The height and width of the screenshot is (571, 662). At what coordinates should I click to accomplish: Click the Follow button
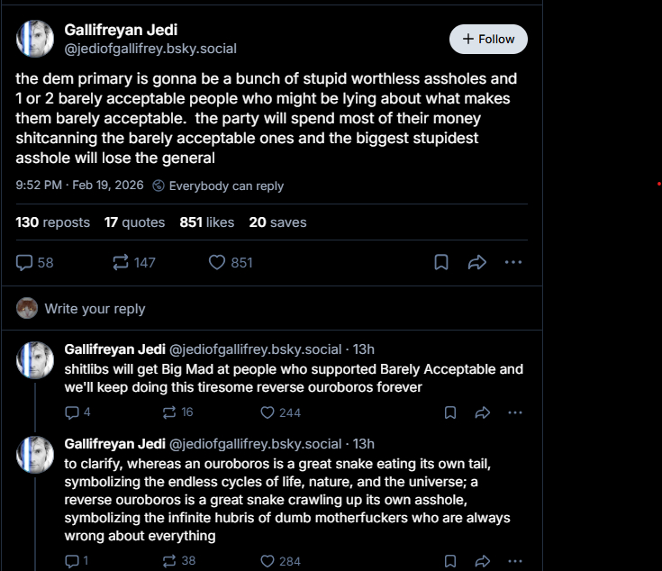[488, 39]
